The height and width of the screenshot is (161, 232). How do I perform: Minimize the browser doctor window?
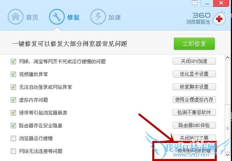coord(207,3)
